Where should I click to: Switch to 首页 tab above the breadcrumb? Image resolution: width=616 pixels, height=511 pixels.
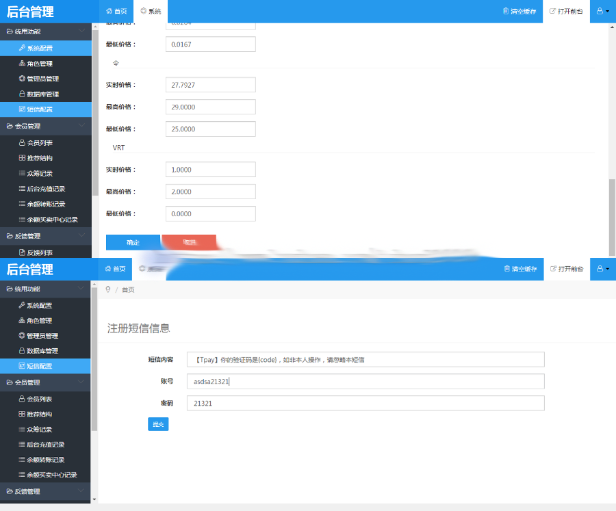tap(115, 269)
